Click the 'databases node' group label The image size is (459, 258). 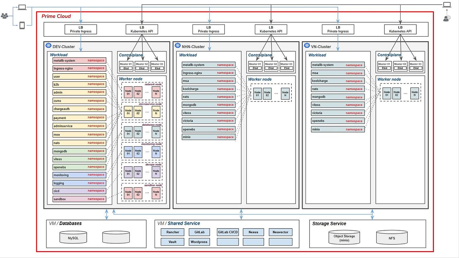152,124
